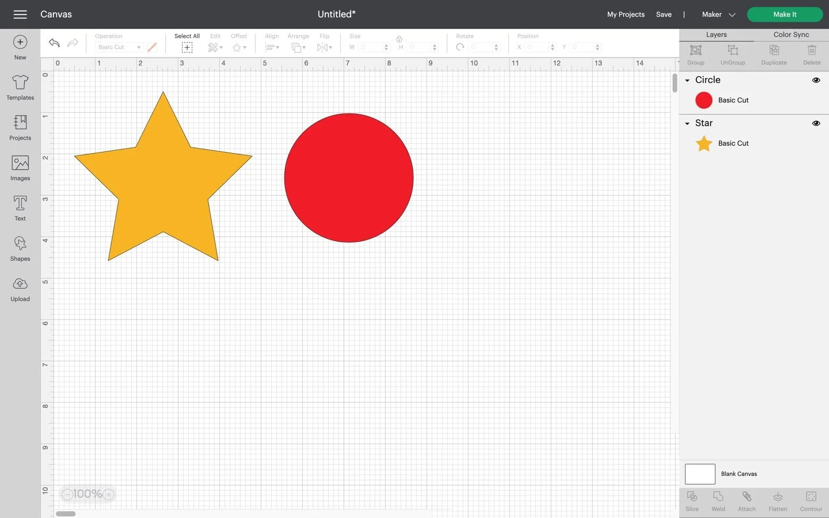Image resolution: width=829 pixels, height=518 pixels.
Task: Click the size lock icon
Action: tap(399, 39)
